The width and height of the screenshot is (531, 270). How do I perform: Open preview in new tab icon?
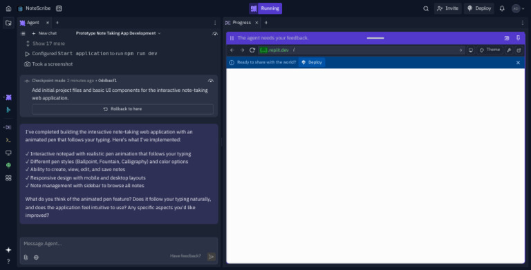[519, 50]
